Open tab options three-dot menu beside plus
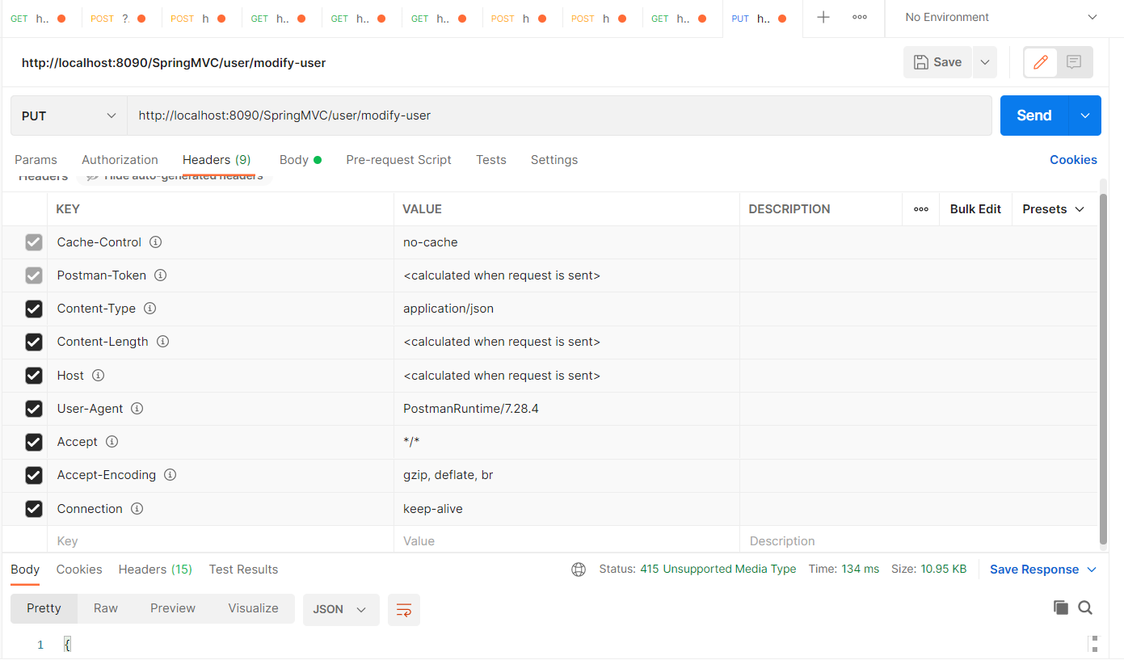 tap(860, 17)
